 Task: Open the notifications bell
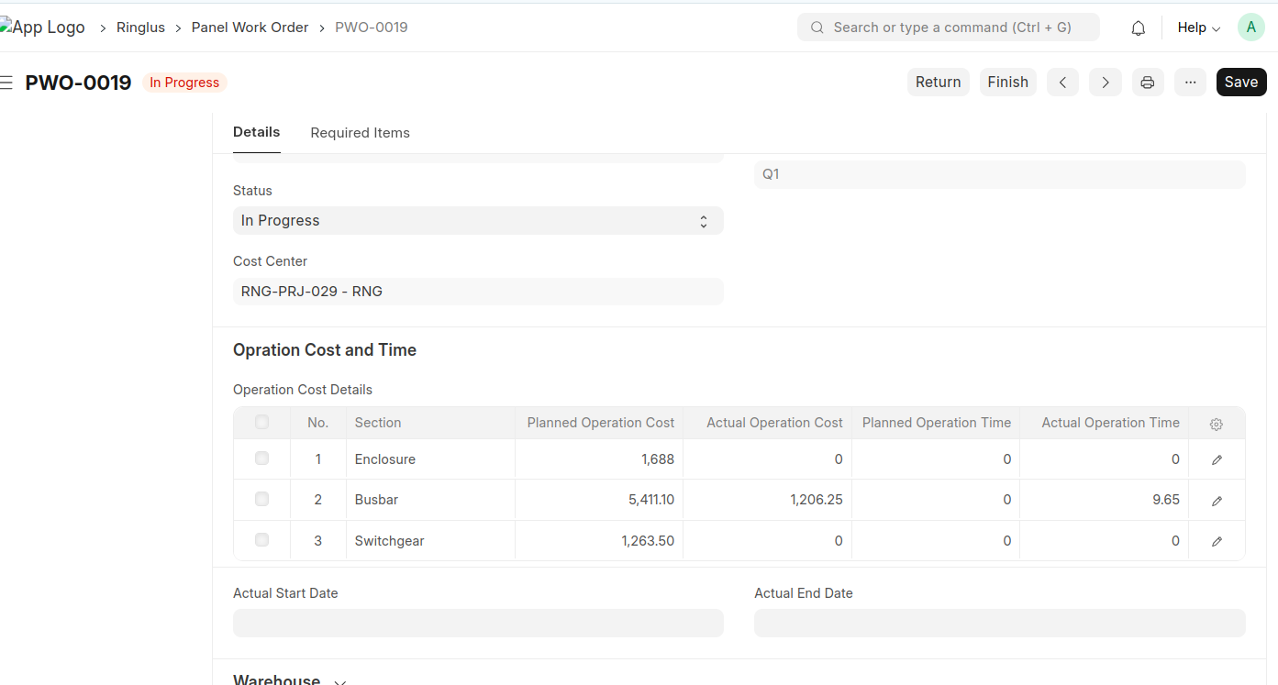pos(1138,28)
